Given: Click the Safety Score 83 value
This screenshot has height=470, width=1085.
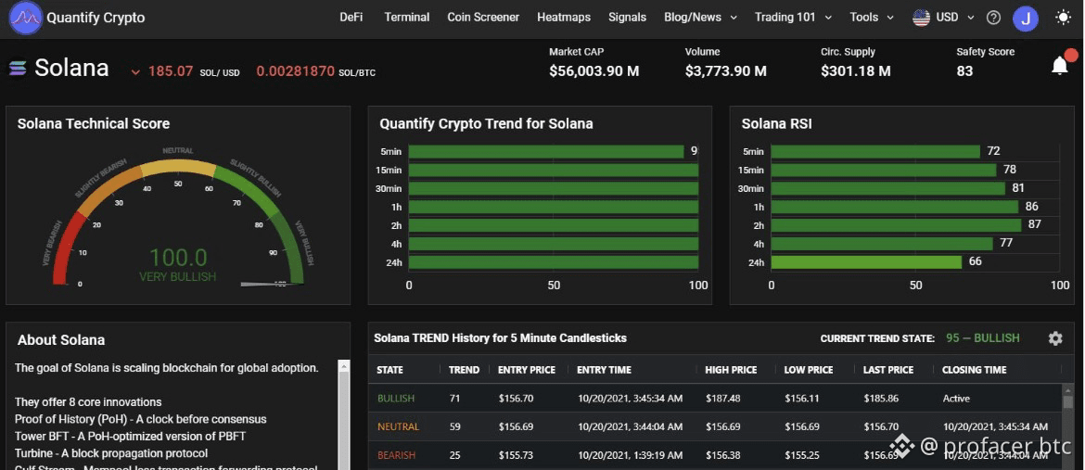Looking at the screenshot, I should (964, 70).
